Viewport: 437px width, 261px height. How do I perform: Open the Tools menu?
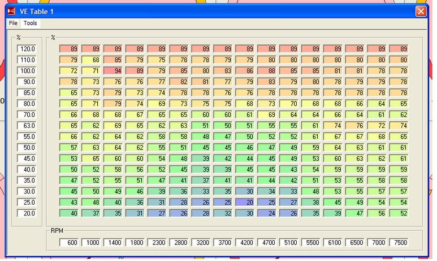coord(30,23)
